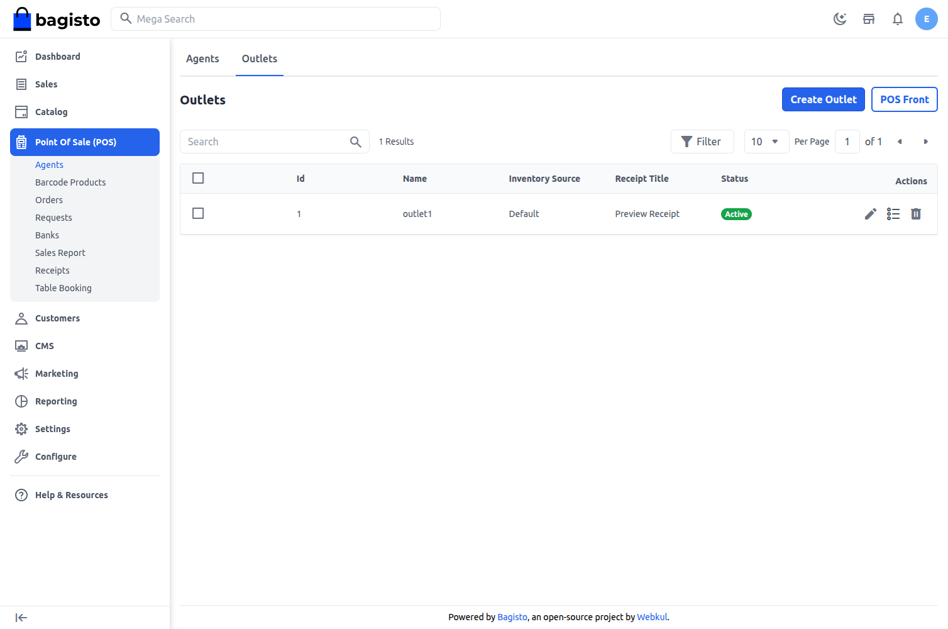Sort by the Id column header
Screen dimensions: 948x629
click(300, 179)
